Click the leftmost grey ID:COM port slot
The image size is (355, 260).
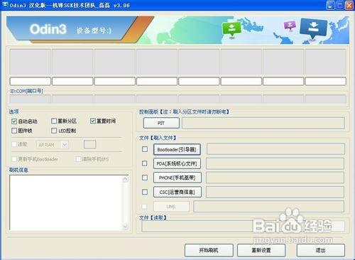pos(31,99)
